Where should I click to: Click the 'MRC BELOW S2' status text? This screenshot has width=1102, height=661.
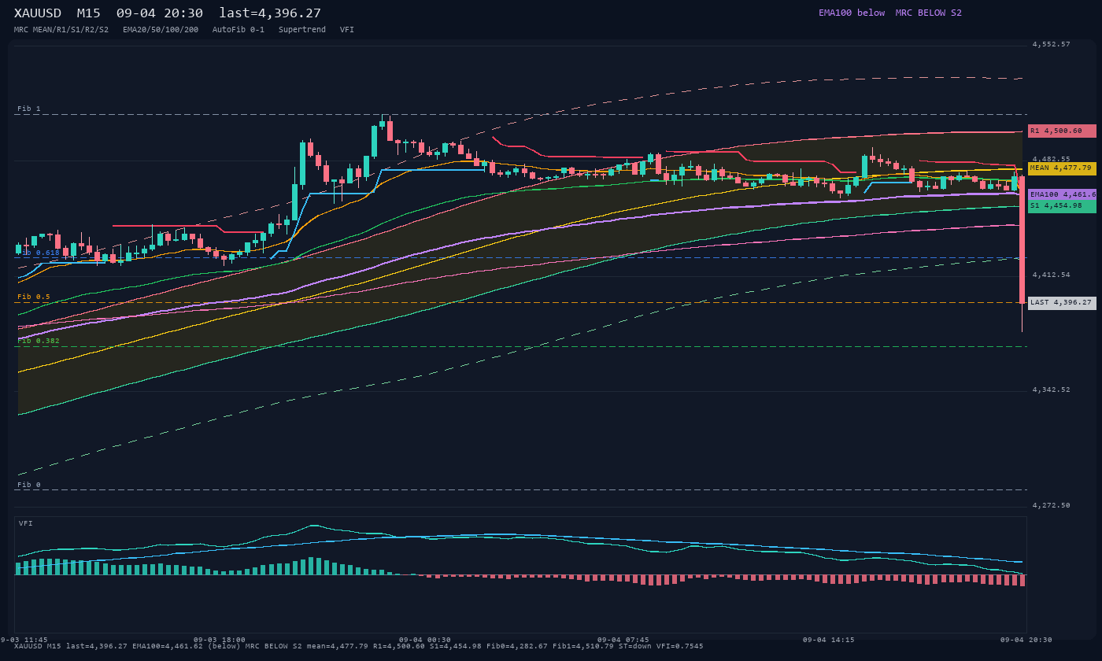click(x=929, y=13)
